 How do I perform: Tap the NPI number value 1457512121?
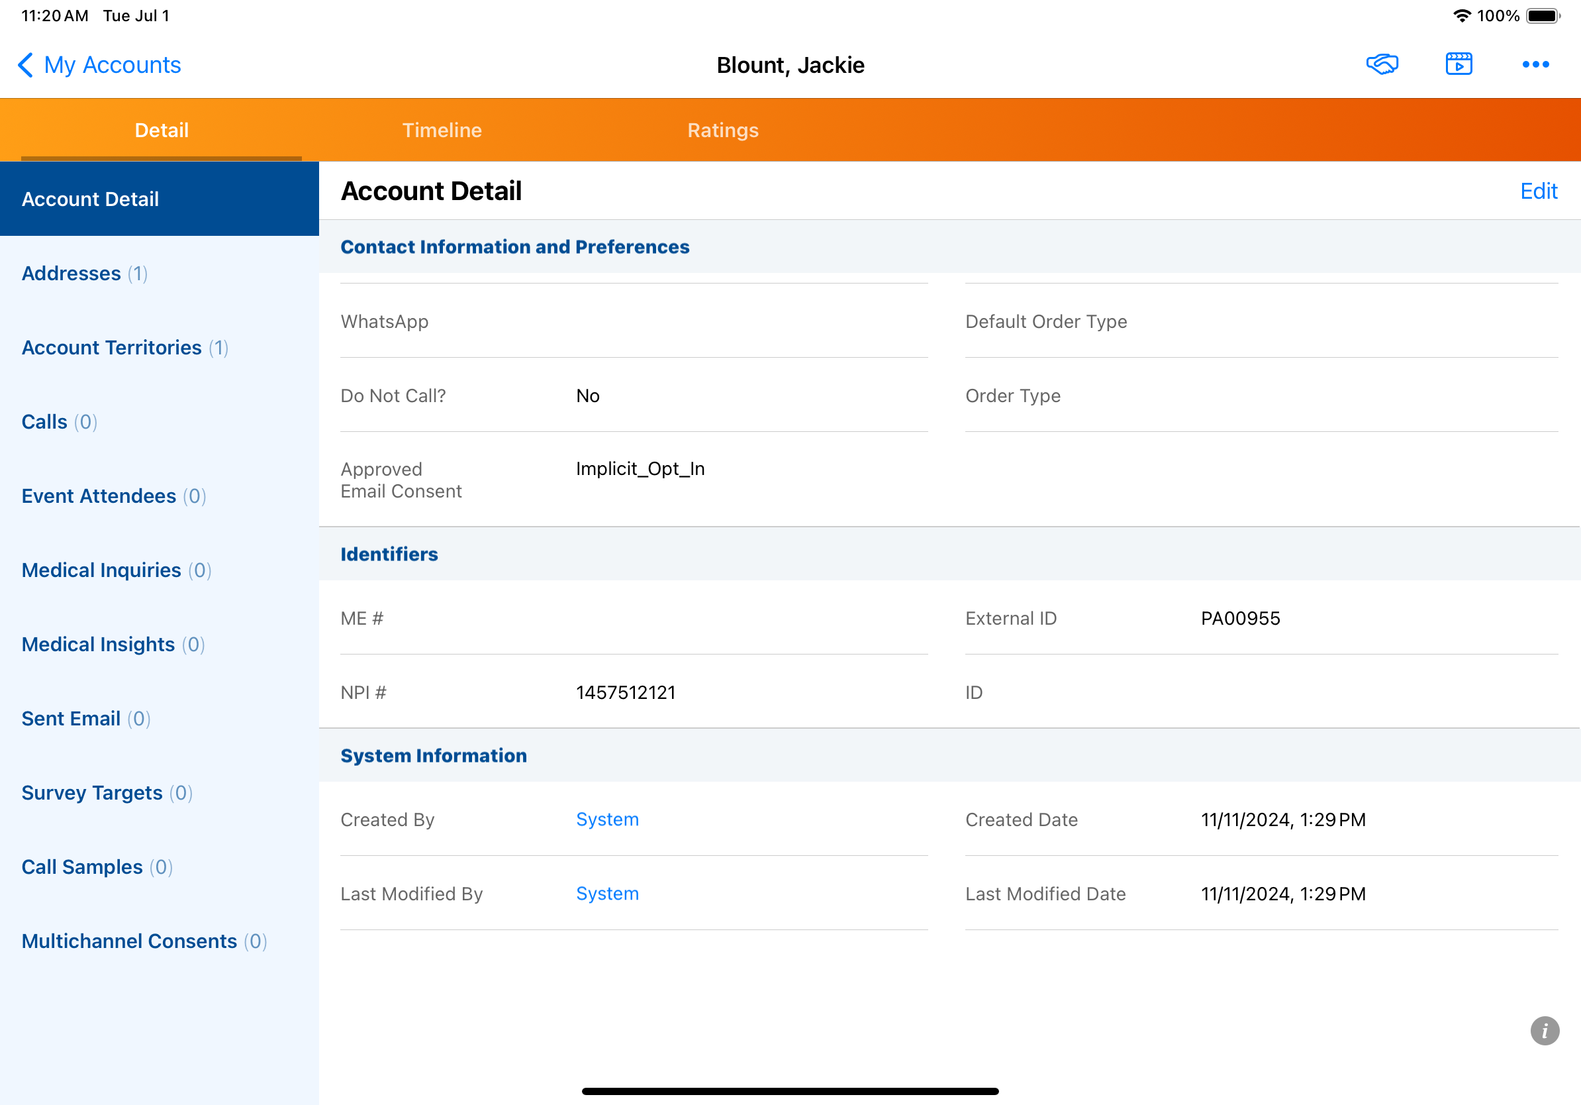[625, 692]
